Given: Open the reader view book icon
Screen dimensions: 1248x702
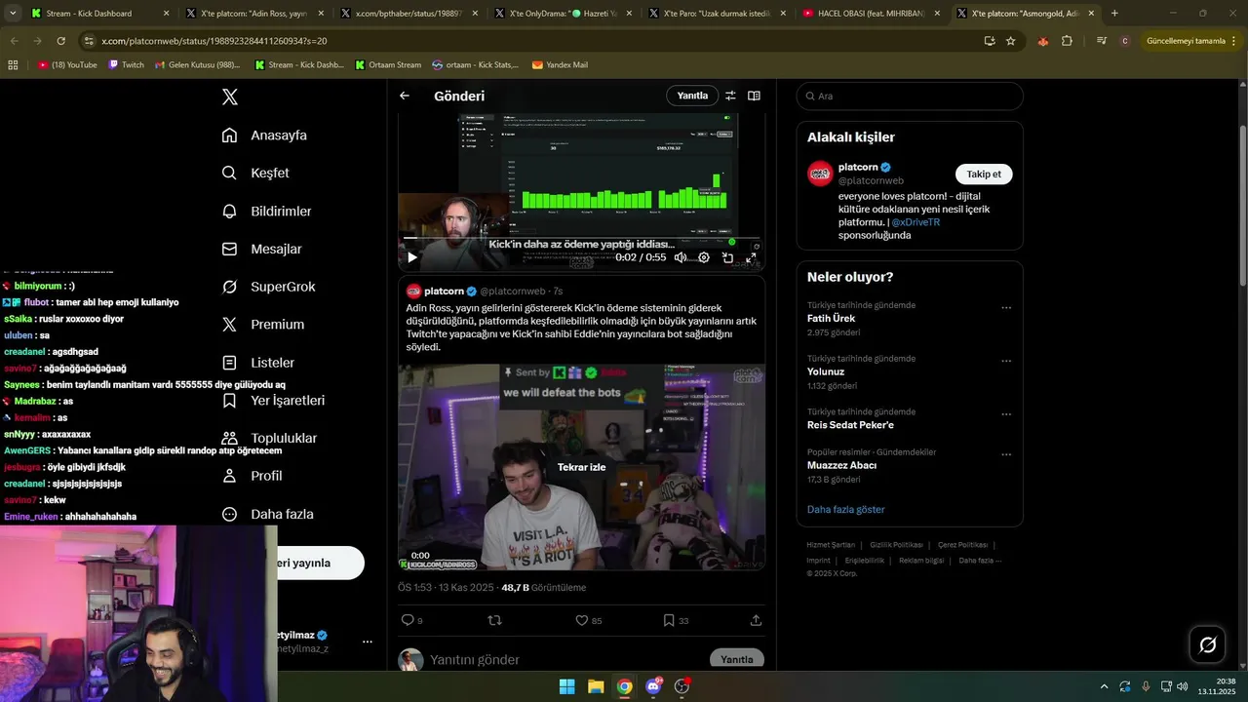Looking at the screenshot, I should point(754,96).
